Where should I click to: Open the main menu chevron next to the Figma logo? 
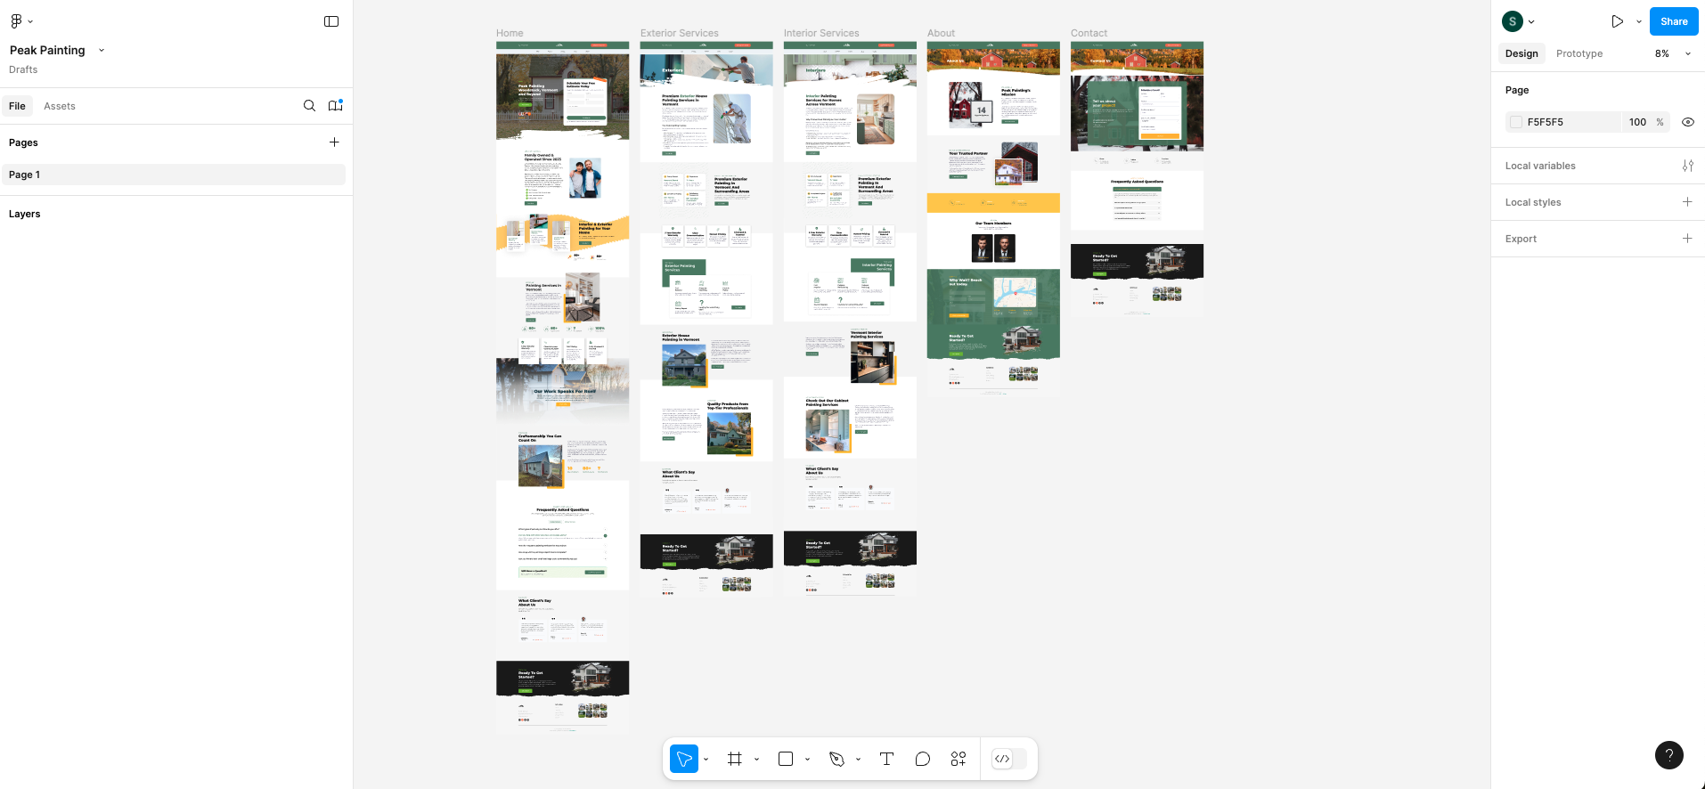point(31,21)
